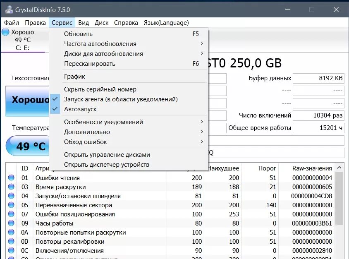
Task: Click raw value 000000004CD8
Action: click(x=312, y=196)
